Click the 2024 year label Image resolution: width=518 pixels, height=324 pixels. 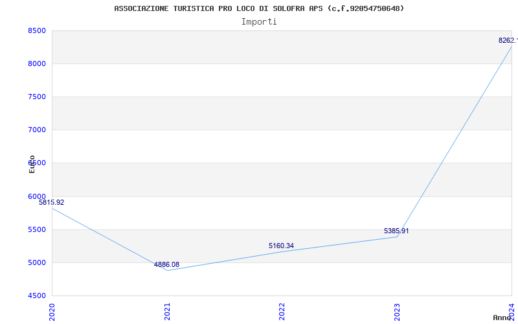[512, 312]
